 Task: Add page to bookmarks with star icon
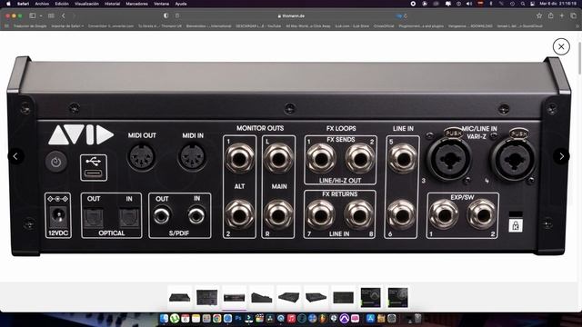coord(539,15)
